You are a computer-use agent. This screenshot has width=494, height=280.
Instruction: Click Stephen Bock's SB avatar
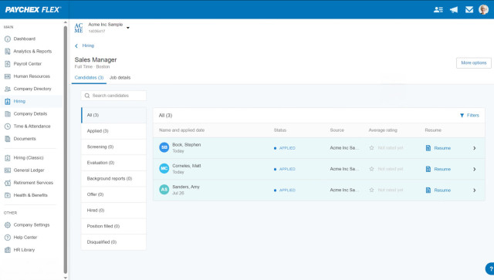pyautogui.click(x=164, y=147)
